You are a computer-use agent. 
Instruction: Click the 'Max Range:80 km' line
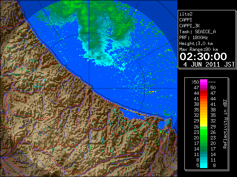[x=198, y=49]
